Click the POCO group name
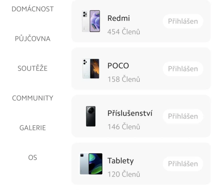This screenshot has height=190, width=217. pos(118,66)
